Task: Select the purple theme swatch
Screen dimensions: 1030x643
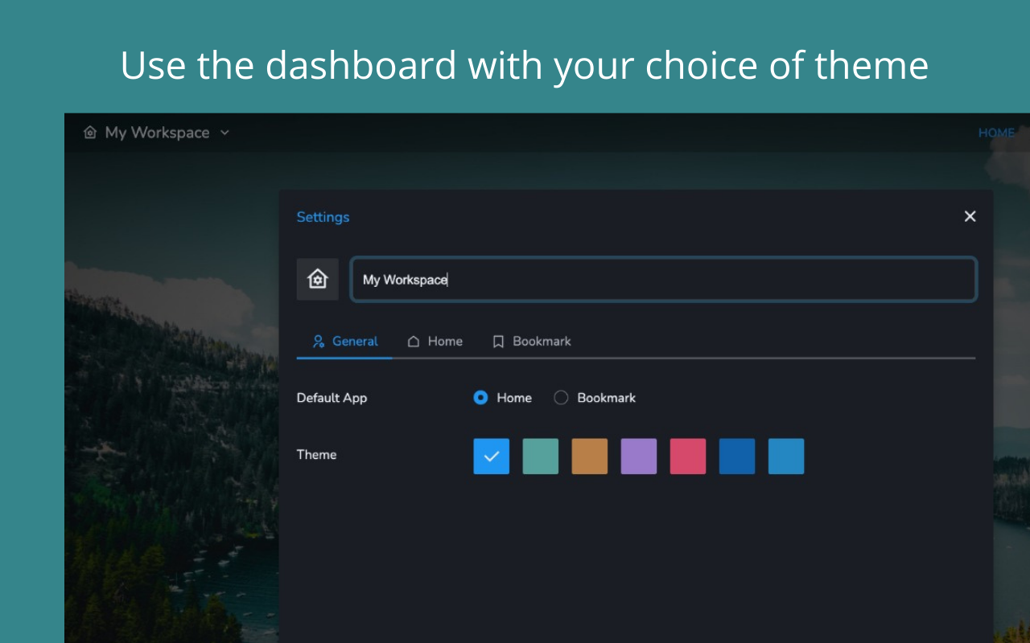Action: click(638, 456)
